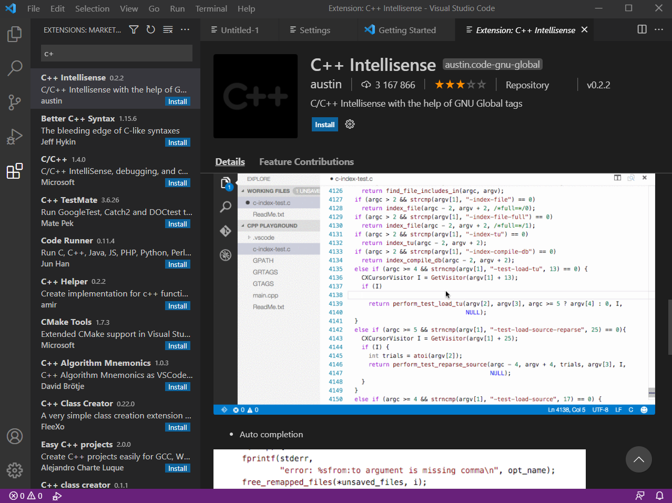Install C++ Class Creator by FleeXo
Viewport: 672px width, 503px height.
click(178, 427)
